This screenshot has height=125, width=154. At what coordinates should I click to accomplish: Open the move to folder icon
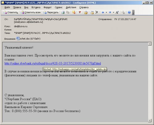coord(86,12)
